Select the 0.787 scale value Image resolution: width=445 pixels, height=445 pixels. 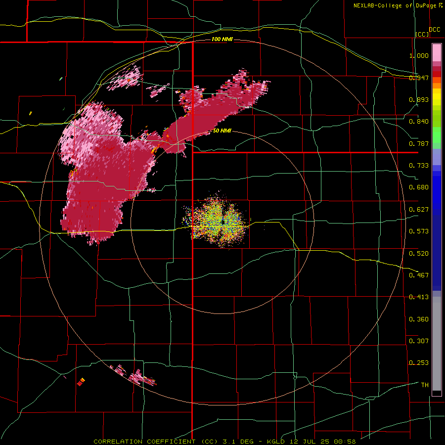[x=419, y=143]
